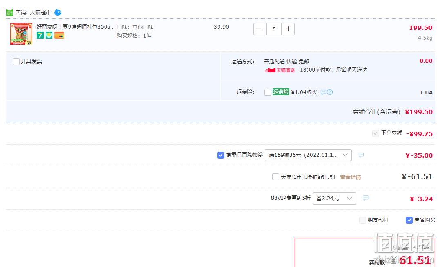Screen dimensions: 438x267
Task: Click the 店铺：天猫超市 store name
Action: coord(33,13)
